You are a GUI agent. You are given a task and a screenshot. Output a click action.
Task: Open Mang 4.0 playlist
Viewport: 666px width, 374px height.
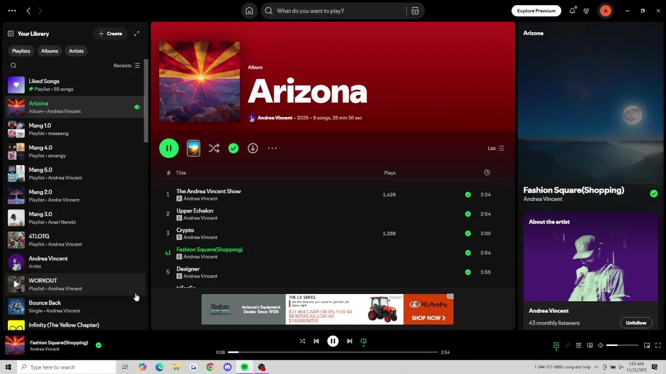pyautogui.click(x=75, y=151)
